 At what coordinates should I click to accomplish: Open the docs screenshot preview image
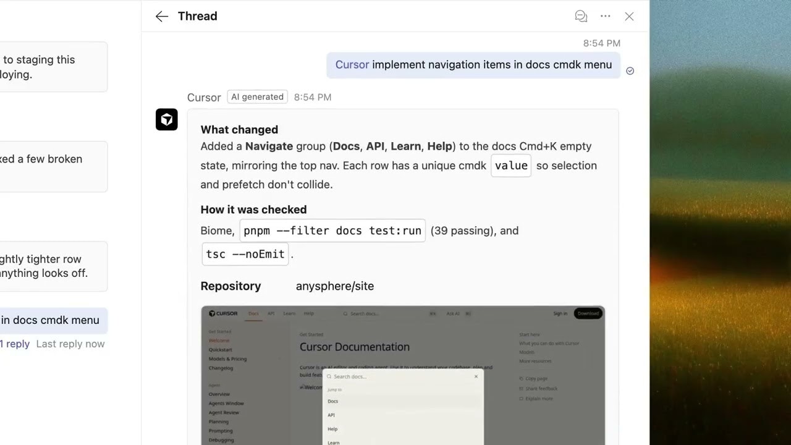(x=403, y=375)
